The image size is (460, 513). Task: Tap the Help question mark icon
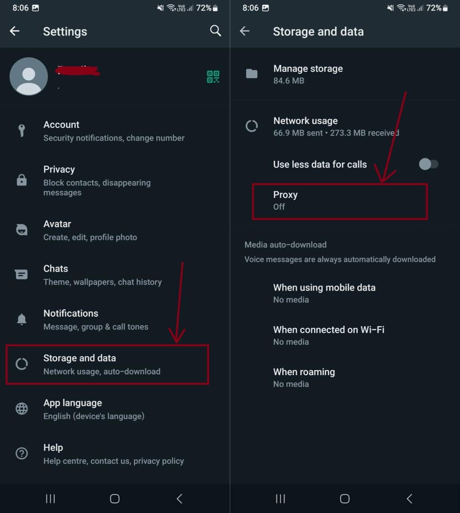pos(22,453)
